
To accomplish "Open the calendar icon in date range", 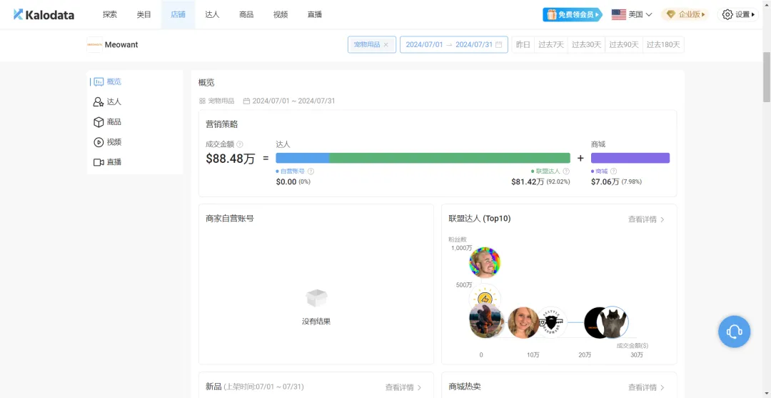I will pyautogui.click(x=499, y=45).
